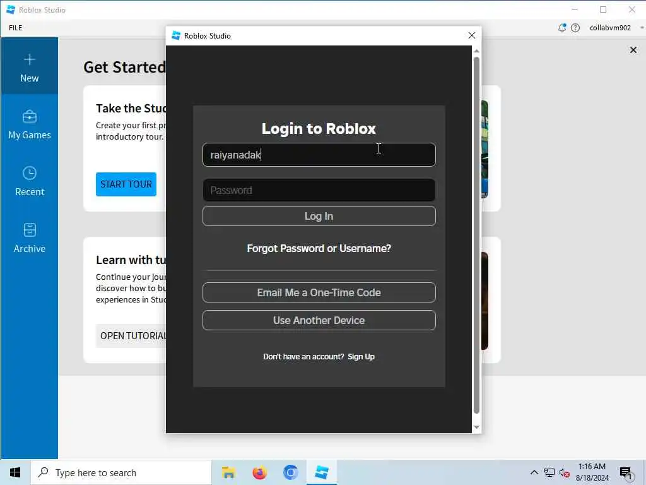Viewport: 646px width, 485px height.
Task: Click the taskbar search box
Action: (x=121, y=472)
